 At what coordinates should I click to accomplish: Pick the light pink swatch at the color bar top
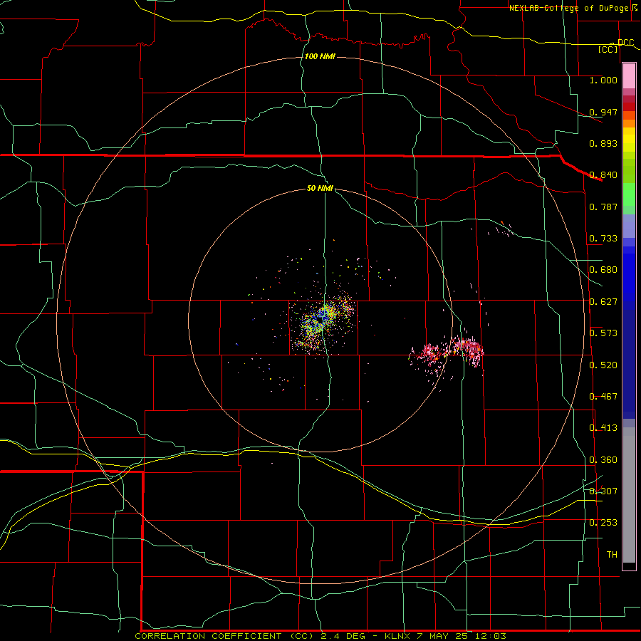pyautogui.click(x=629, y=75)
